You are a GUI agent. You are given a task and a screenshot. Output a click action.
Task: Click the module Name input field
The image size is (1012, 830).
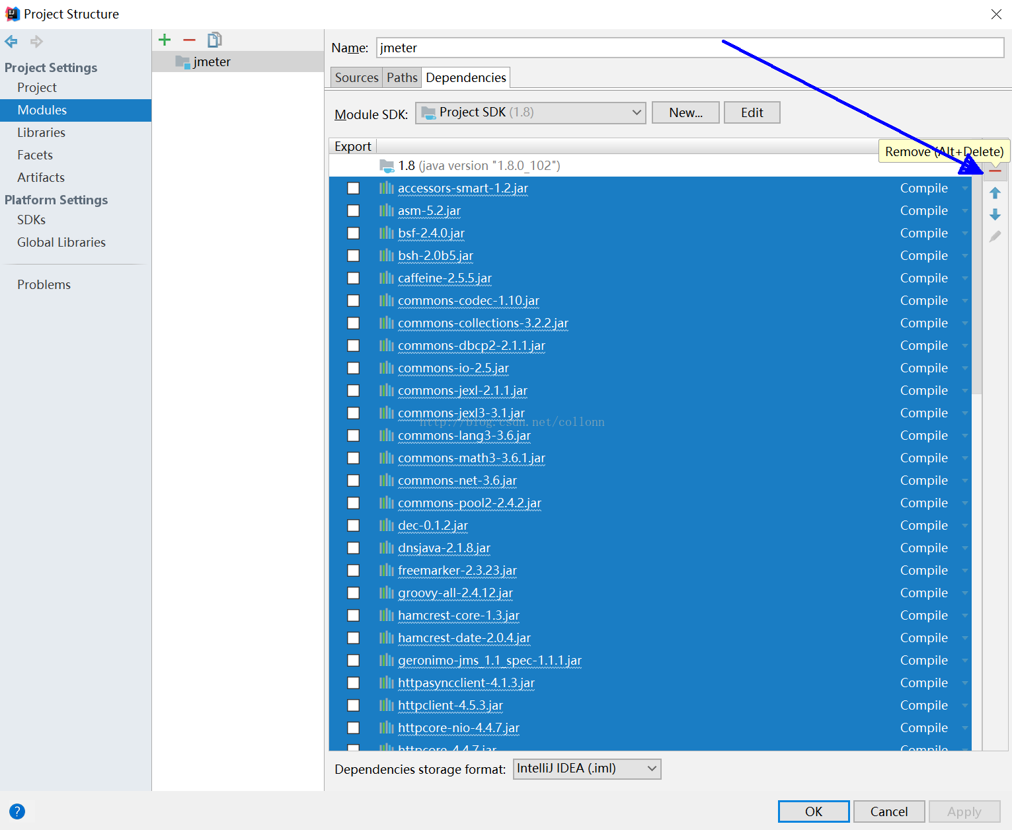pos(690,48)
